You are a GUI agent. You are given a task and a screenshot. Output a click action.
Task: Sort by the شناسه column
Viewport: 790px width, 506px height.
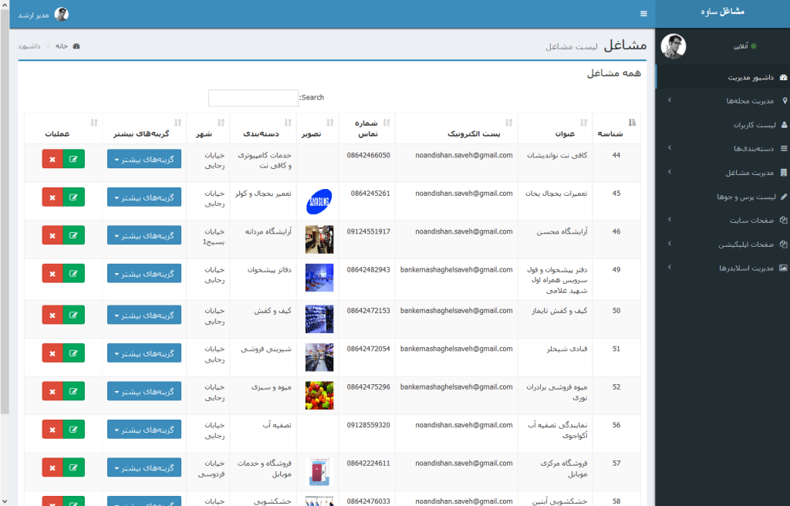point(616,128)
